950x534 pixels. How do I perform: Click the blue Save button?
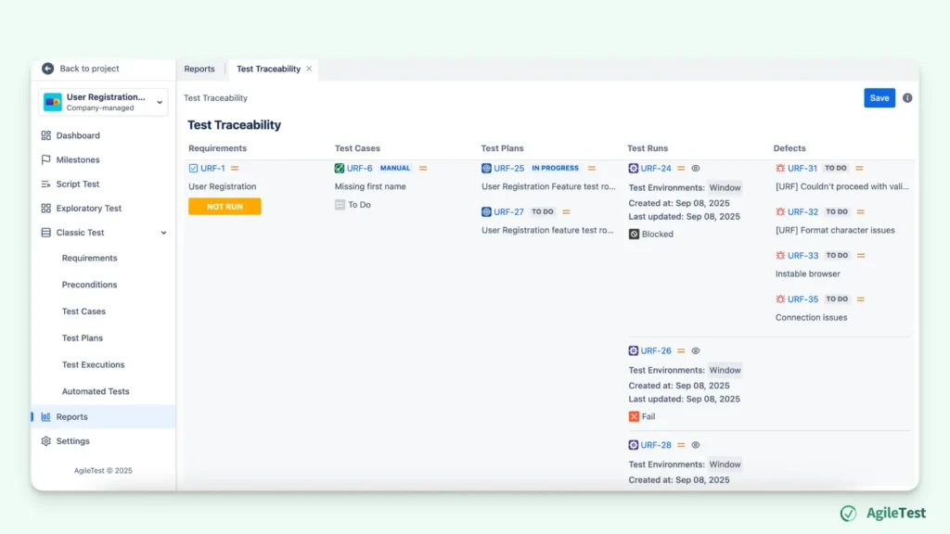click(879, 98)
